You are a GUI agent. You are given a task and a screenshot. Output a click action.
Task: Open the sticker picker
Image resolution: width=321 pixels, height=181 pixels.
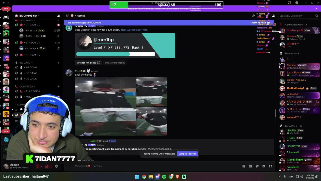pyautogui.click(x=257, y=166)
